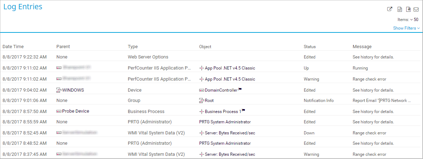Open log list in new window icon
423x159 pixels.
click(x=390, y=9)
